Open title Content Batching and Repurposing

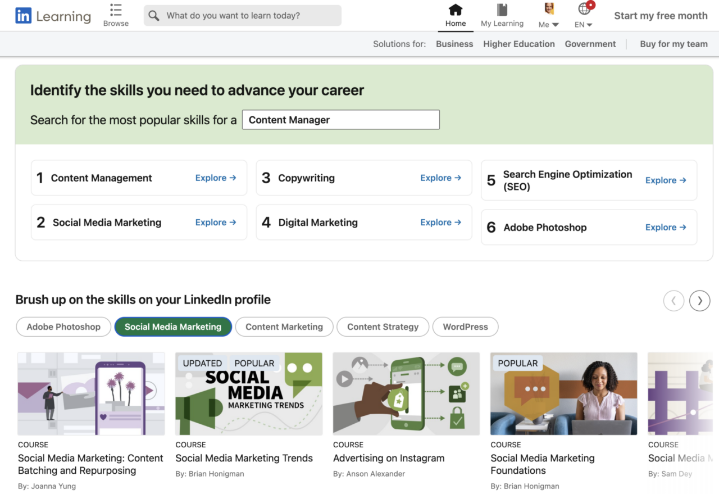[x=90, y=464]
